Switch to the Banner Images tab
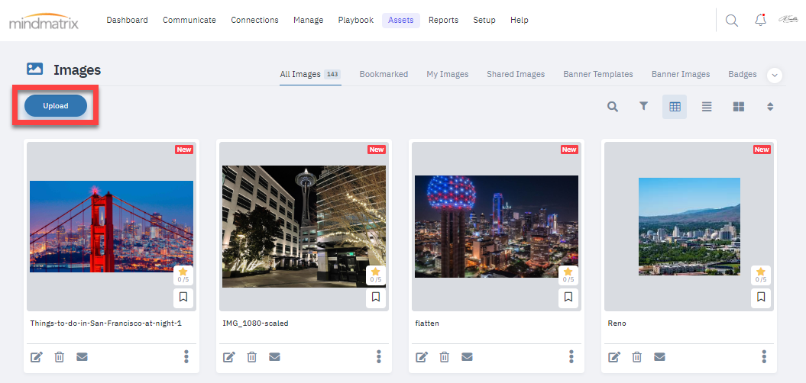The width and height of the screenshot is (806, 383). [x=681, y=75]
